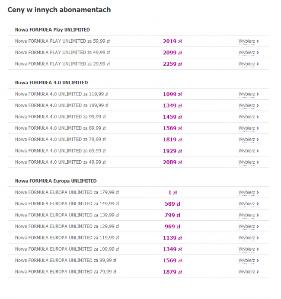This screenshot has width=281, height=299.
Task: Click plan name Nowa FORMUŁA EUROPA UNLIMITED za 179,99 zł
Action: click(67, 192)
